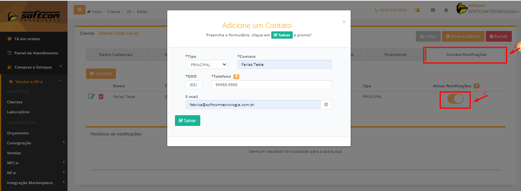Open the envelope messages icon
521x191 pixels.
tap(433, 10)
